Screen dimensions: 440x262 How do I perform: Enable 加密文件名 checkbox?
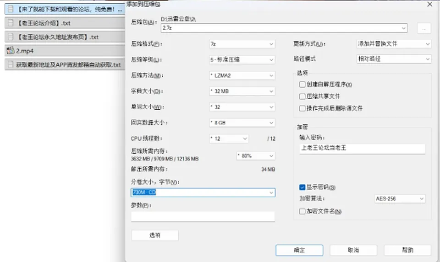(x=302, y=211)
